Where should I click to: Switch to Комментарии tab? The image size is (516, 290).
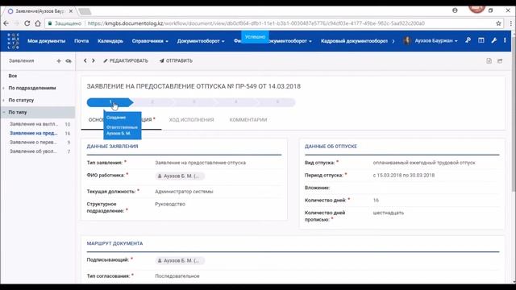coord(248,120)
